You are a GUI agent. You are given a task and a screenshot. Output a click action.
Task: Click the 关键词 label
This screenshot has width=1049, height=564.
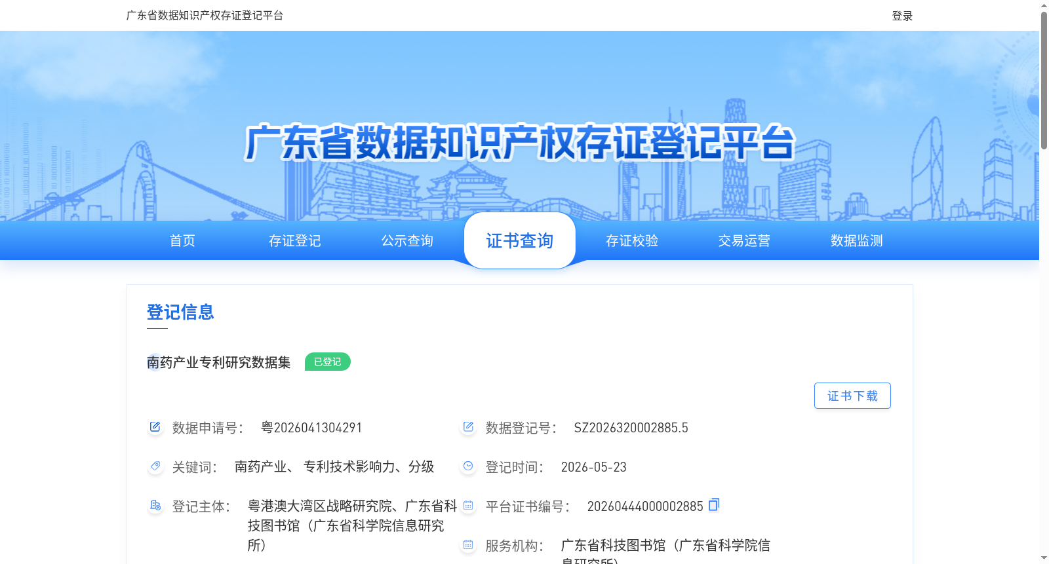pos(195,467)
